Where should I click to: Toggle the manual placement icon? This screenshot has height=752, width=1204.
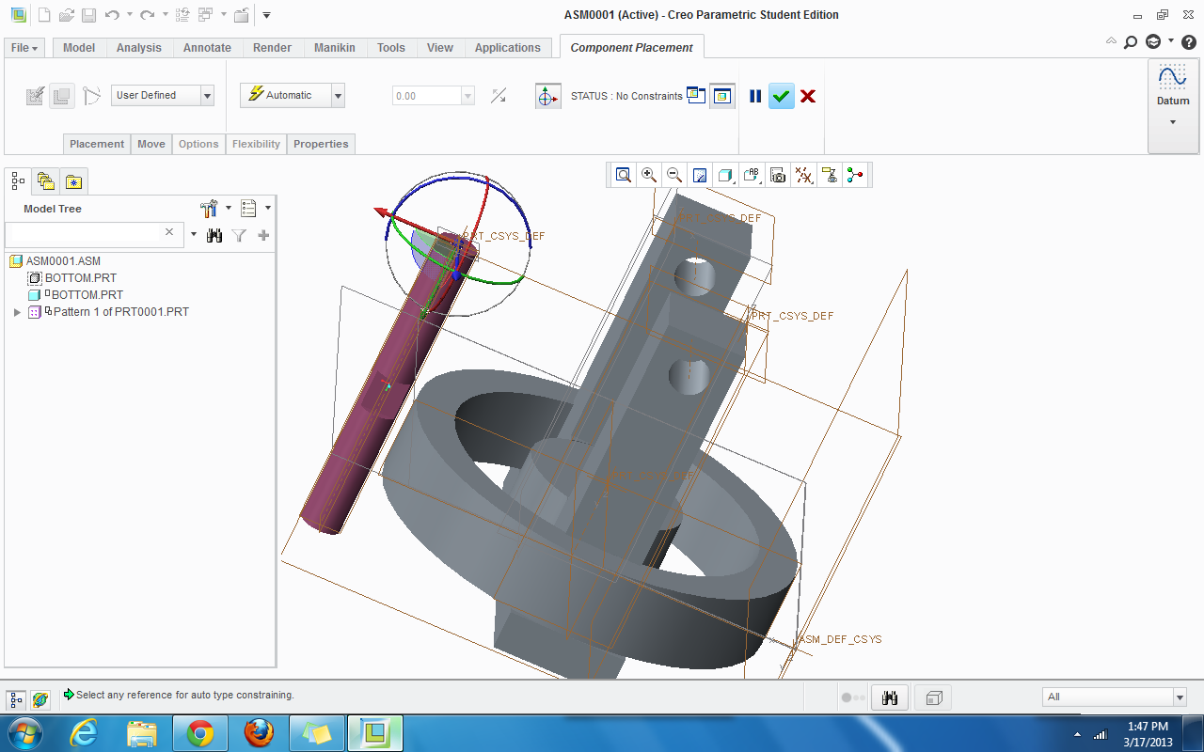pyautogui.click(x=62, y=95)
